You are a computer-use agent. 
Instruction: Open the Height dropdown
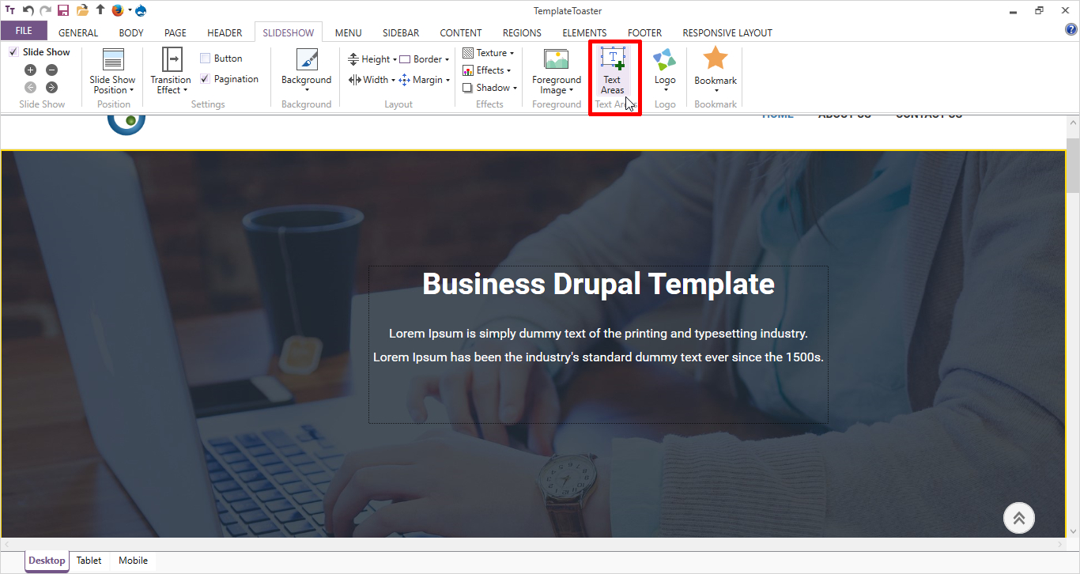[x=372, y=59]
